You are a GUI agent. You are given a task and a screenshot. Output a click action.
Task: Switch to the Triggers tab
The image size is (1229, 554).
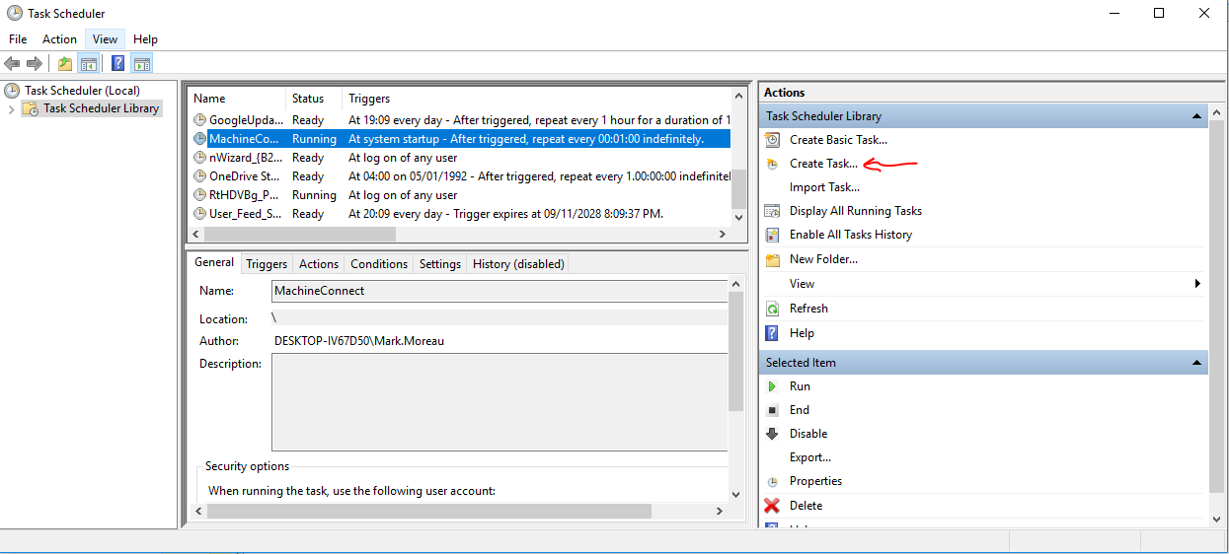click(x=267, y=264)
